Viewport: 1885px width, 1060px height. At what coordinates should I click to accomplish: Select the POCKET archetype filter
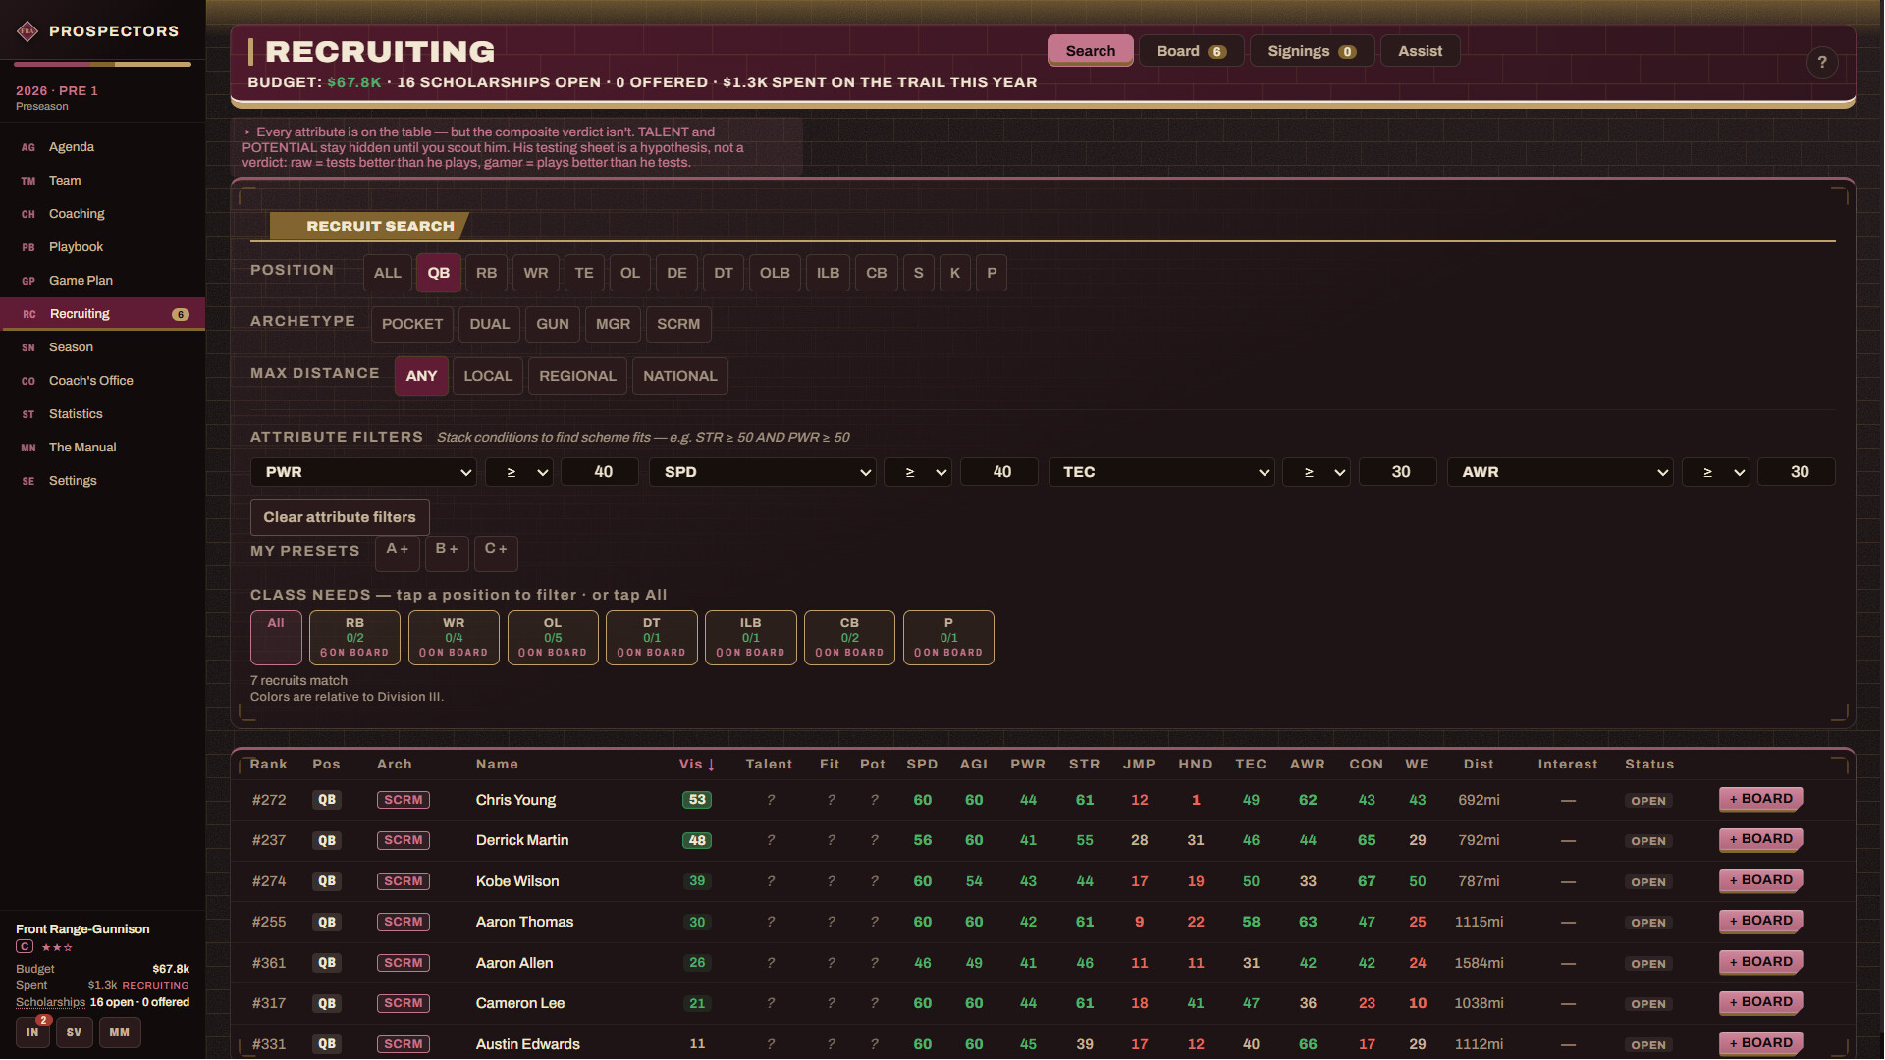click(412, 324)
